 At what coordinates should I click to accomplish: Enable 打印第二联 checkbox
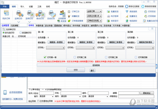click(x=75, y=57)
